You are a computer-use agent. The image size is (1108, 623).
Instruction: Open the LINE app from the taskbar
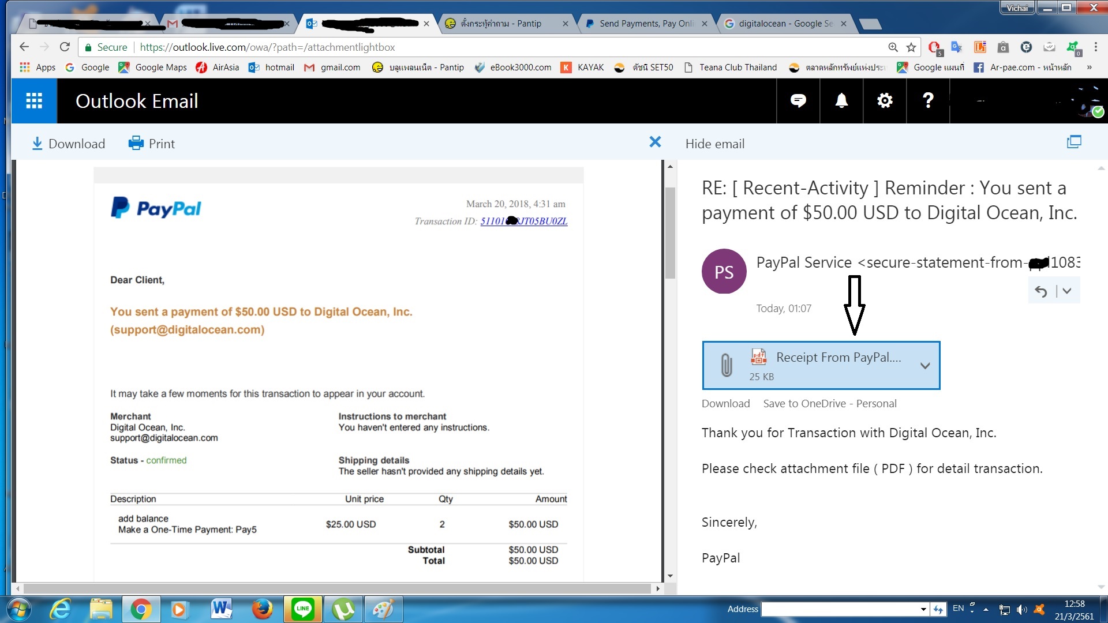[302, 609]
